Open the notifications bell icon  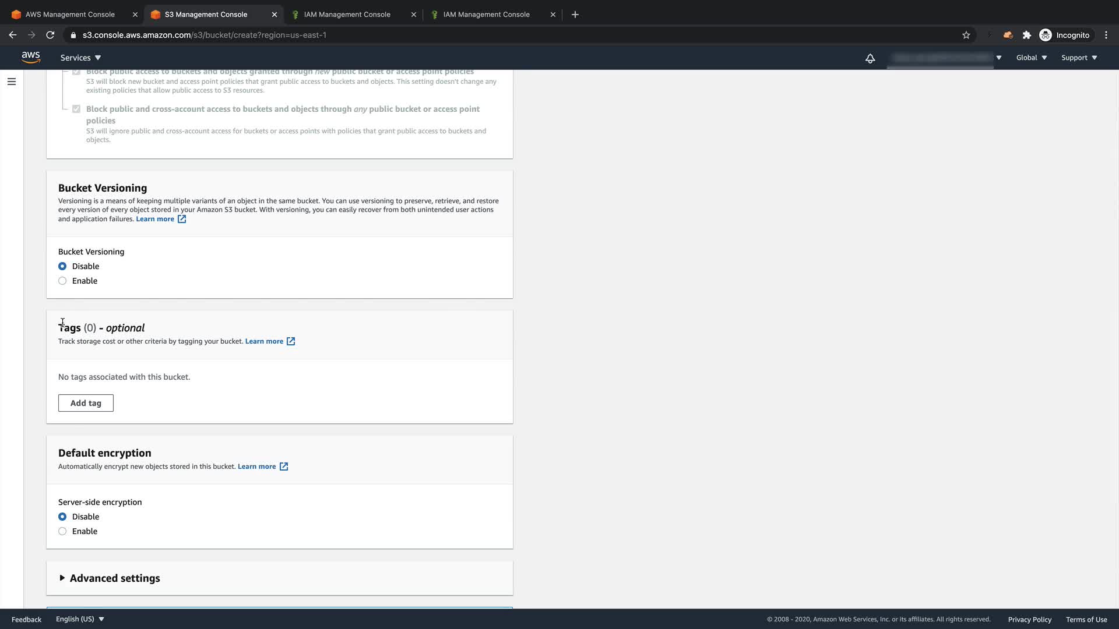[870, 58]
